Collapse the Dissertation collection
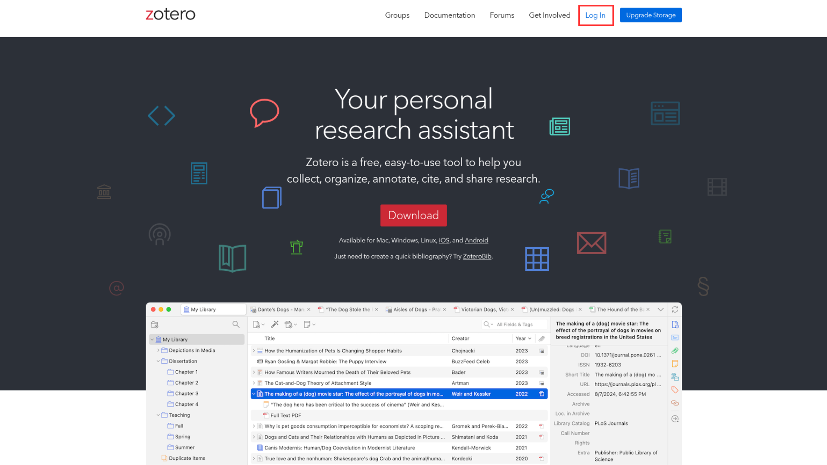827x465 pixels. point(158,361)
